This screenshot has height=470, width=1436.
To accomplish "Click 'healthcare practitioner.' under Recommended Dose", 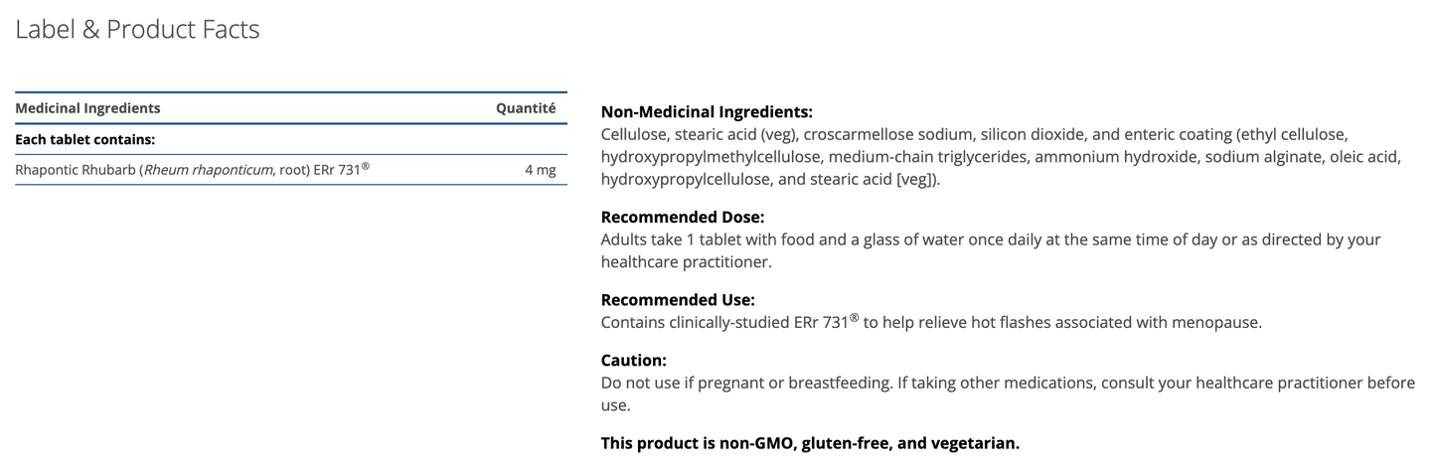I will (x=686, y=262).
